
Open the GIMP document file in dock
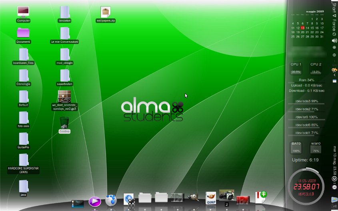click(x=211, y=198)
